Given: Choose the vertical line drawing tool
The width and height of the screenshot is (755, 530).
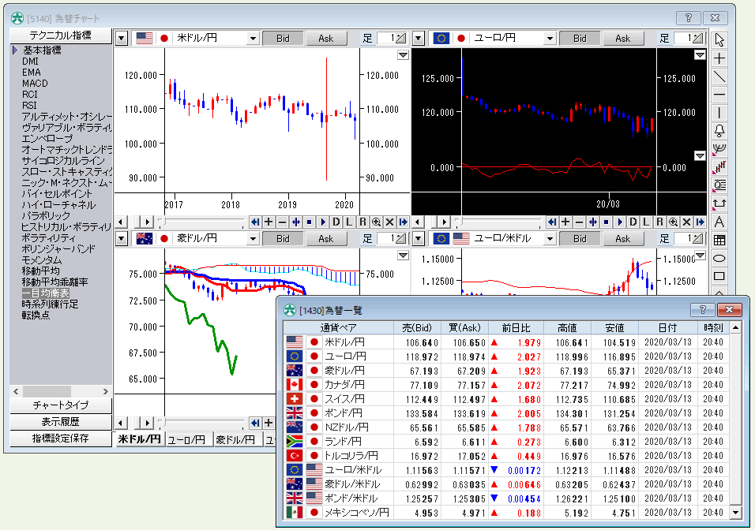Looking at the screenshot, I should click(x=719, y=113).
